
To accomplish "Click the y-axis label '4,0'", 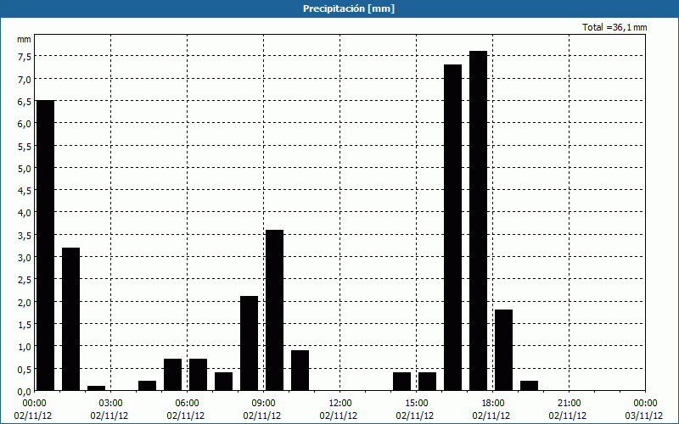I will [x=25, y=213].
